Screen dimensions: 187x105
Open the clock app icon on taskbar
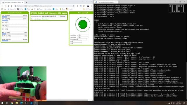pos(26,103)
